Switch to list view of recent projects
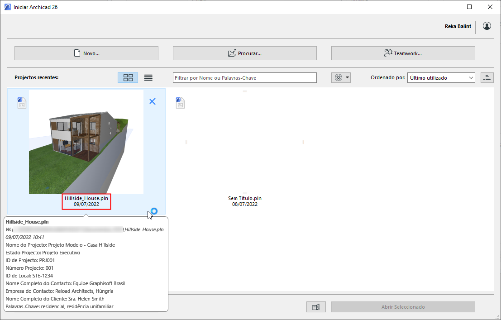The width and height of the screenshot is (501, 320). coord(148,78)
